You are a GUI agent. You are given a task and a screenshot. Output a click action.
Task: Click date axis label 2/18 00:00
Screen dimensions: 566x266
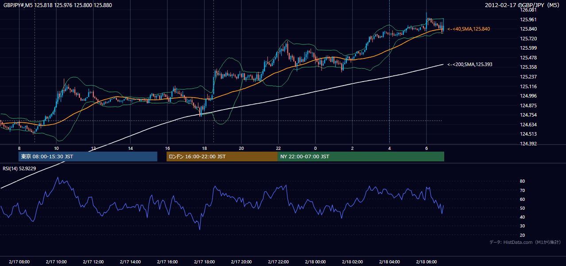[315, 262]
